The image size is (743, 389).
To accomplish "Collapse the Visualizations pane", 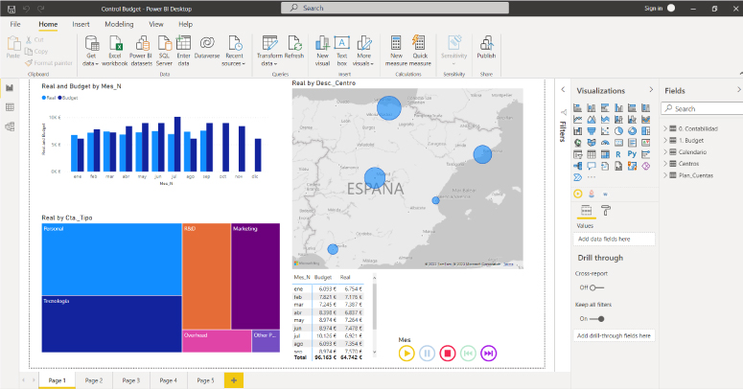I will [x=651, y=89].
